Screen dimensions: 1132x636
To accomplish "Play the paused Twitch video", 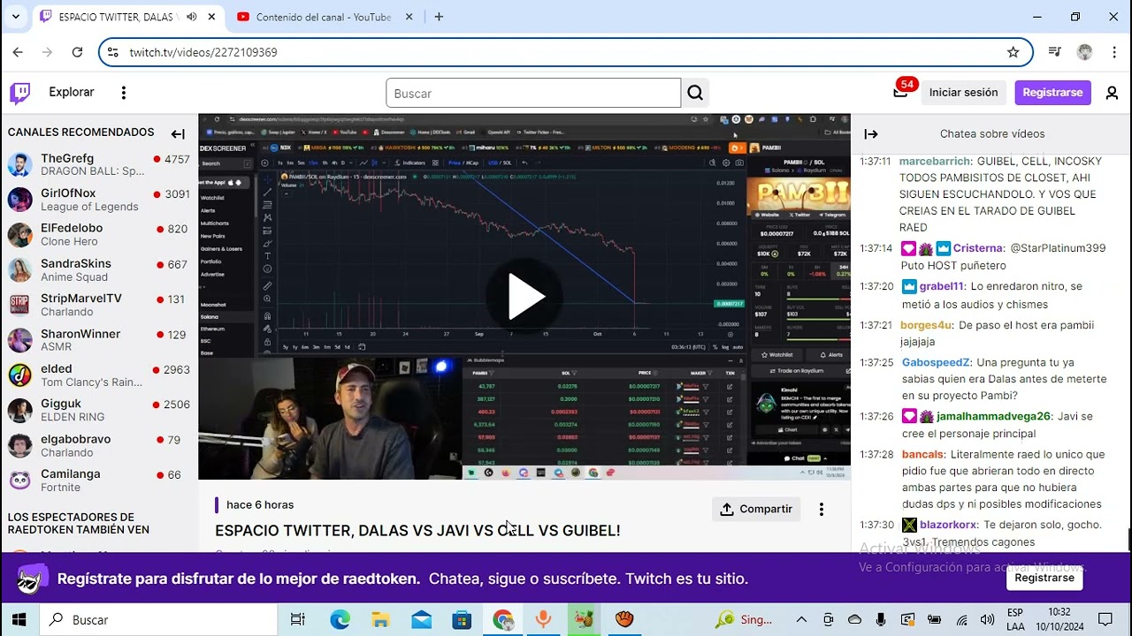I will (x=525, y=297).
